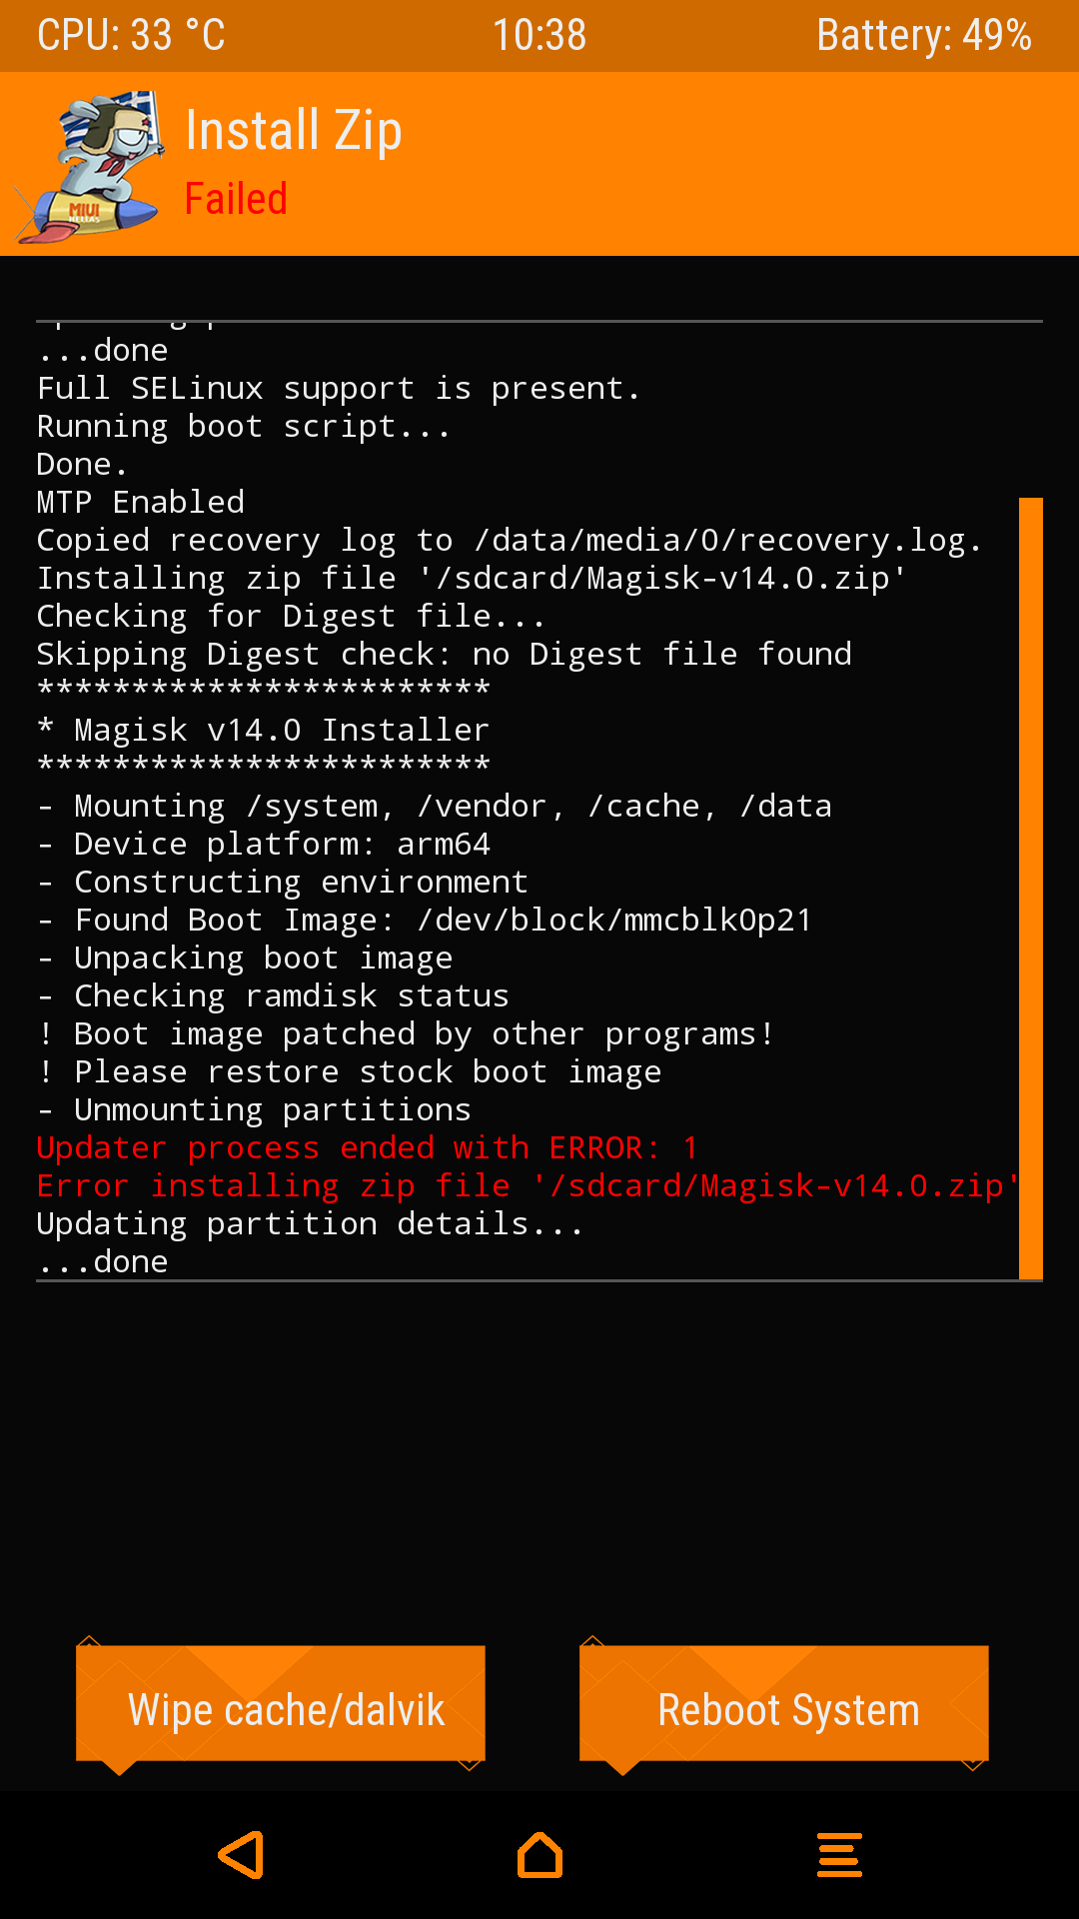This screenshot has width=1079, height=1919.
Task: Tap the MIUI rocket mascot logo
Action: pyautogui.click(x=92, y=166)
